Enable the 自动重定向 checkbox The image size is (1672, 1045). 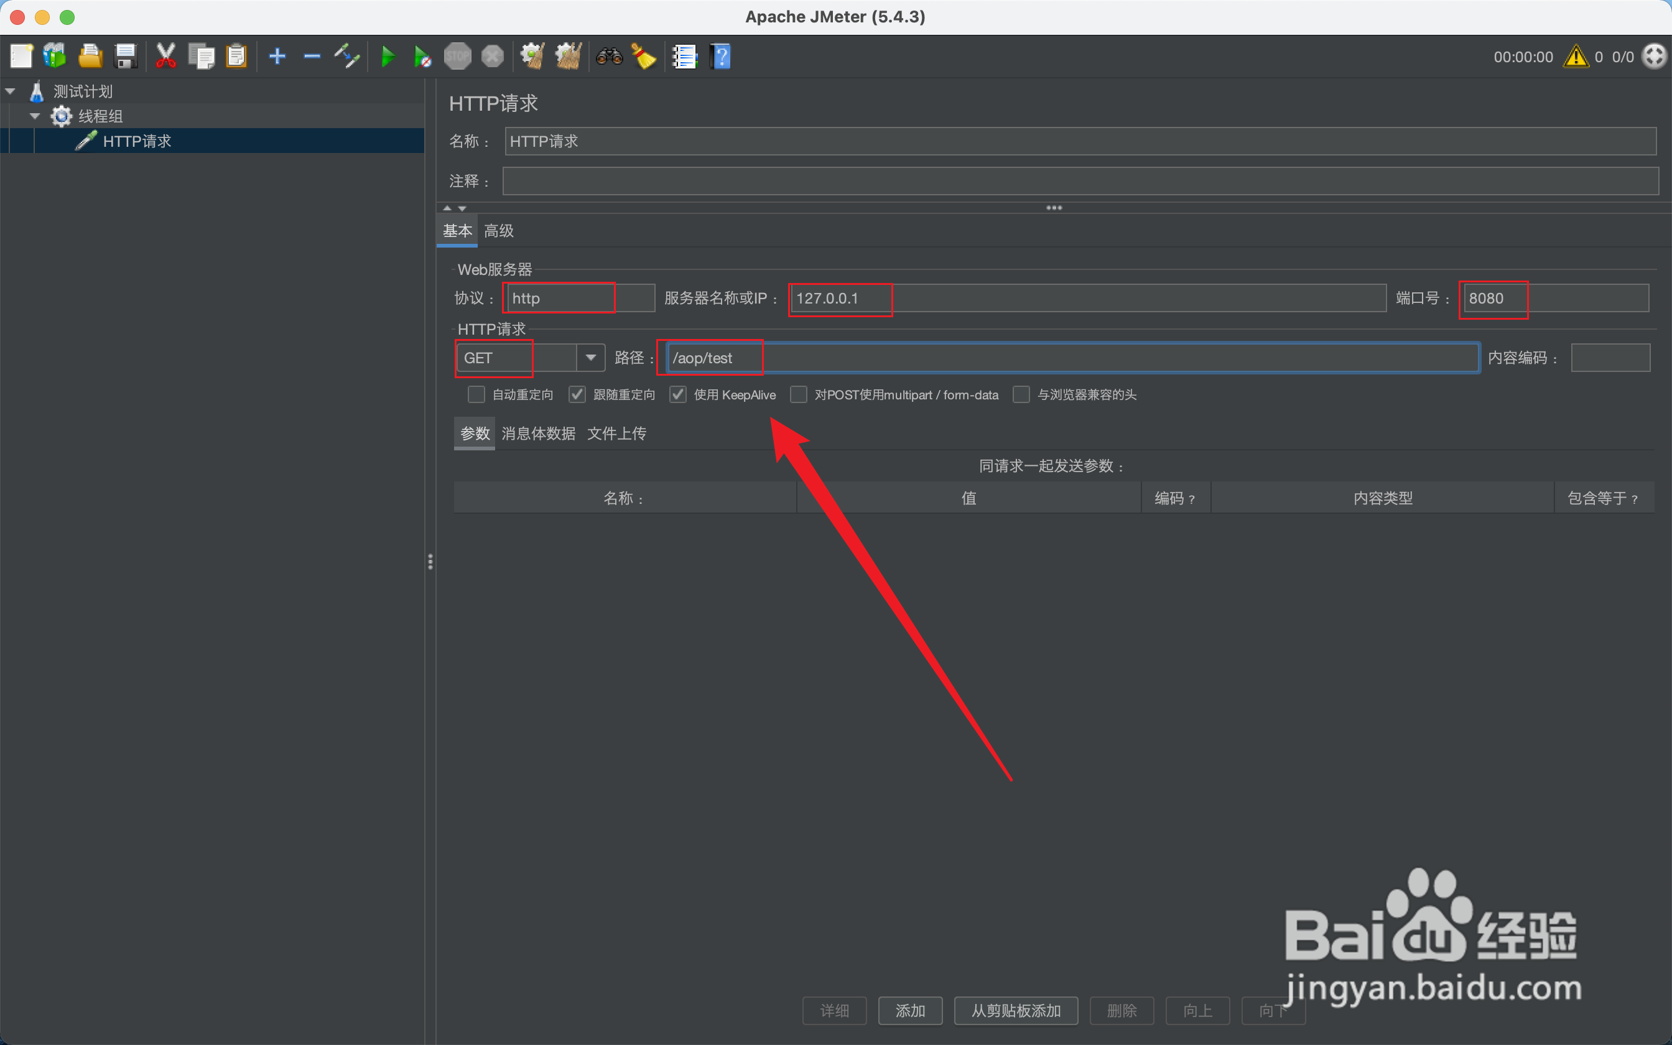476,394
